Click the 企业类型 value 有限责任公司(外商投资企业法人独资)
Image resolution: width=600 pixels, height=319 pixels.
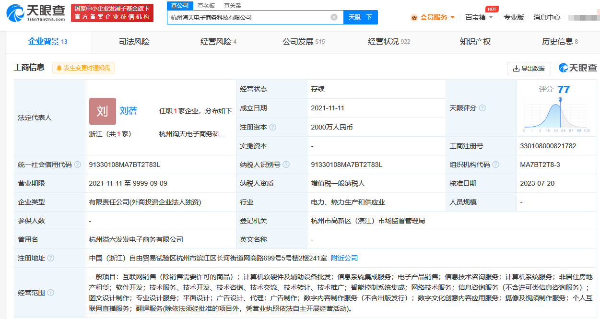pyautogui.click(x=145, y=202)
